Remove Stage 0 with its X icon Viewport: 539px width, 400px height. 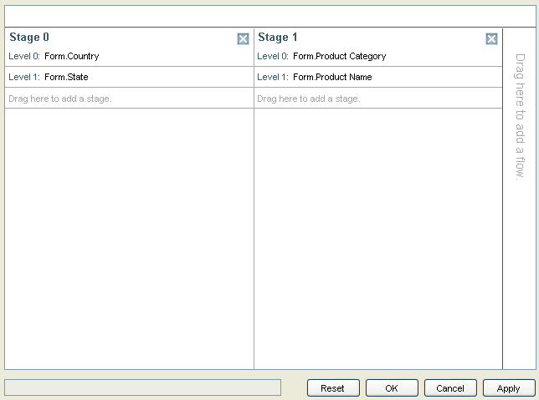243,38
